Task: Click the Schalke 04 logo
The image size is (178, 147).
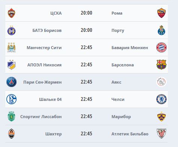Action: tap(11, 99)
